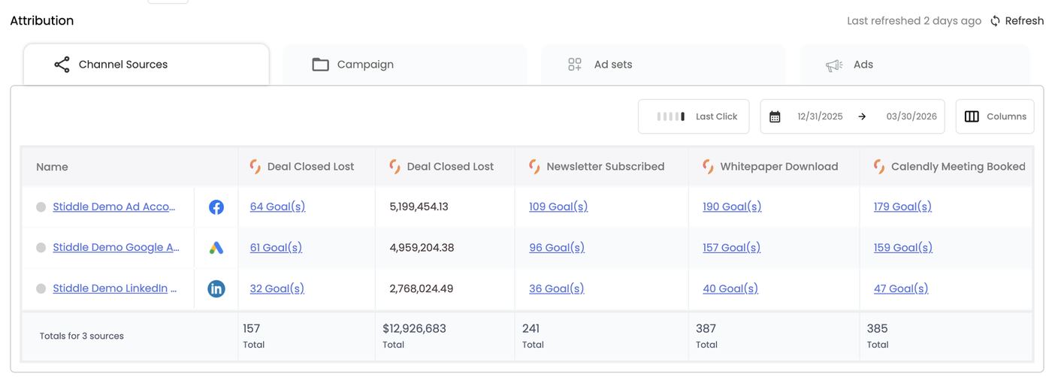Open the Last Click attribution model dropdown
The width and height of the screenshot is (1052, 377).
pyautogui.click(x=694, y=116)
